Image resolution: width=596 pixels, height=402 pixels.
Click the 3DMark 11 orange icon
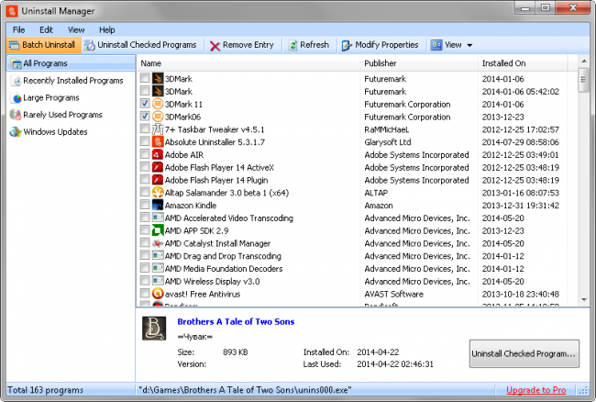pyautogui.click(x=158, y=104)
